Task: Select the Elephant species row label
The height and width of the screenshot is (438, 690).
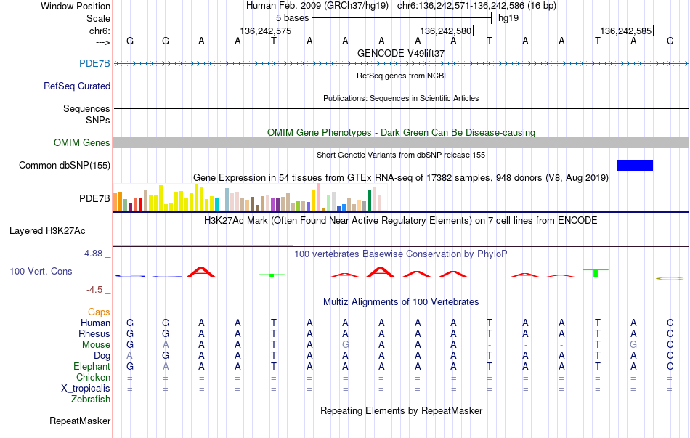Action: [x=92, y=366]
